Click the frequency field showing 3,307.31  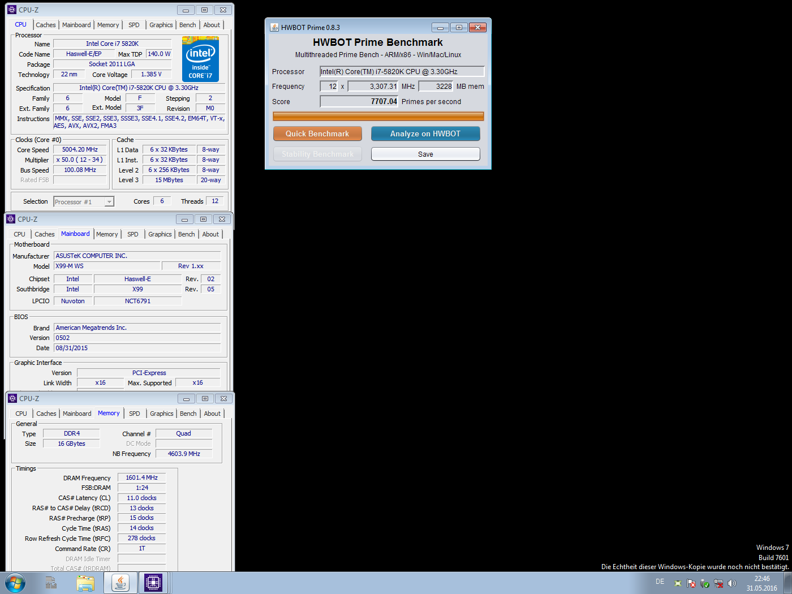pos(373,86)
